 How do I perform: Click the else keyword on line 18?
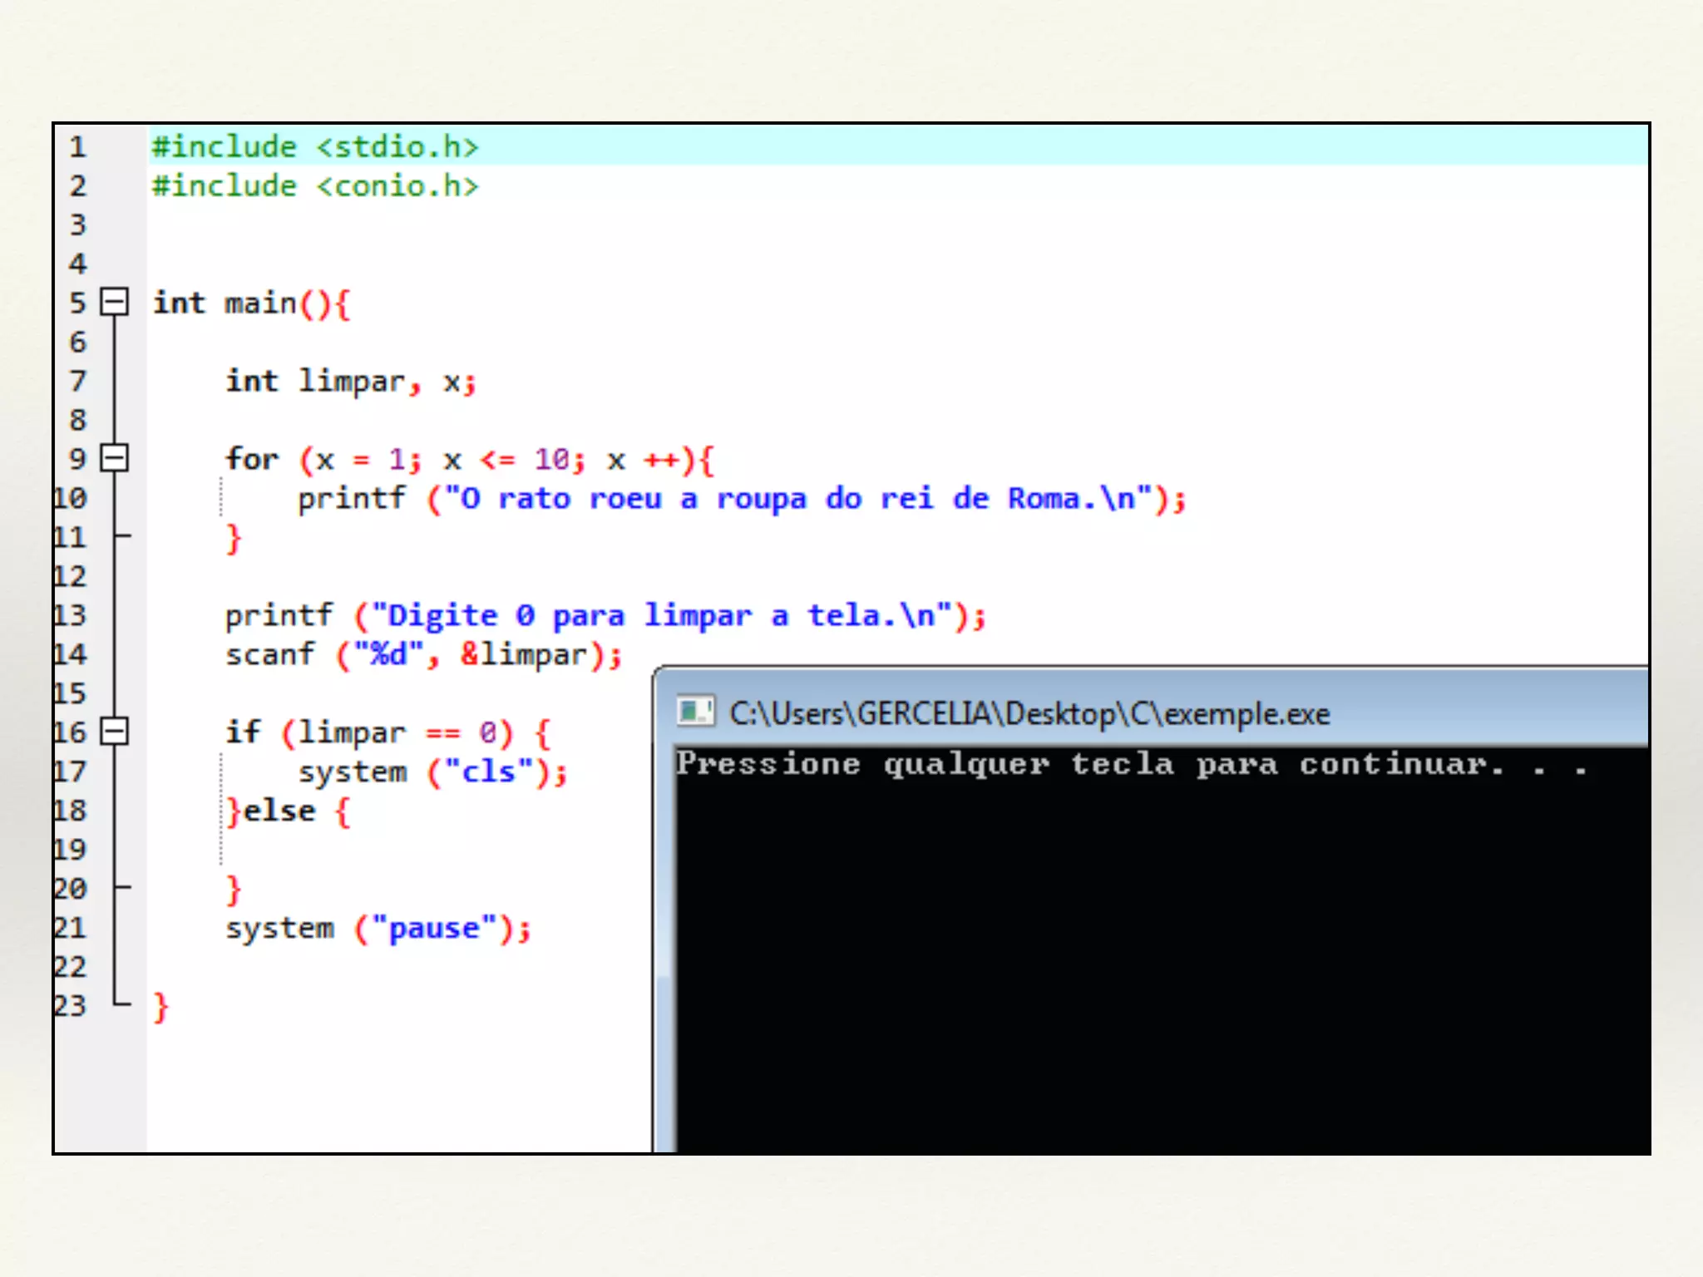279,811
